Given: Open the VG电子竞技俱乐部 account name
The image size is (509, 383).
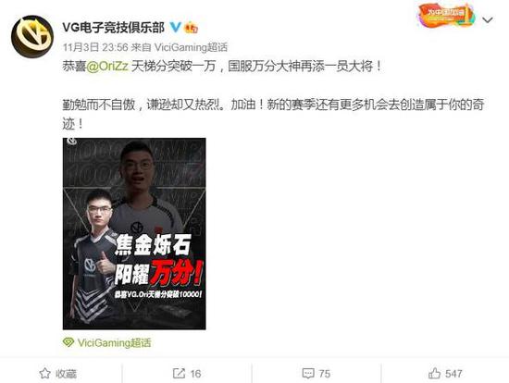Looking at the screenshot, I should click(114, 28).
